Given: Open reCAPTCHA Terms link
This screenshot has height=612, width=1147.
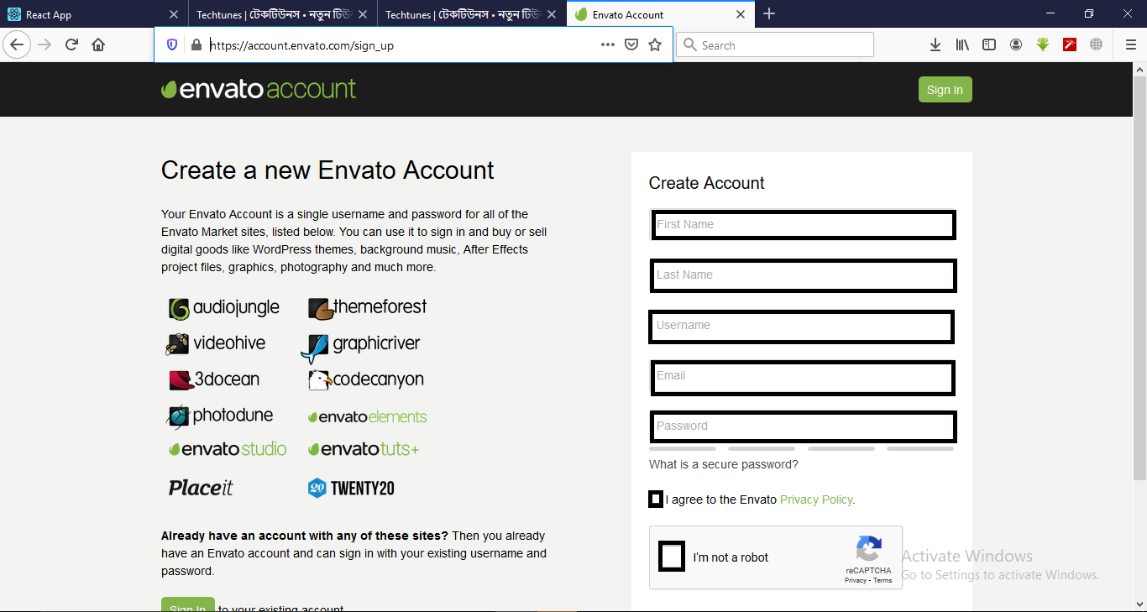Looking at the screenshot, I should [883, 580].
